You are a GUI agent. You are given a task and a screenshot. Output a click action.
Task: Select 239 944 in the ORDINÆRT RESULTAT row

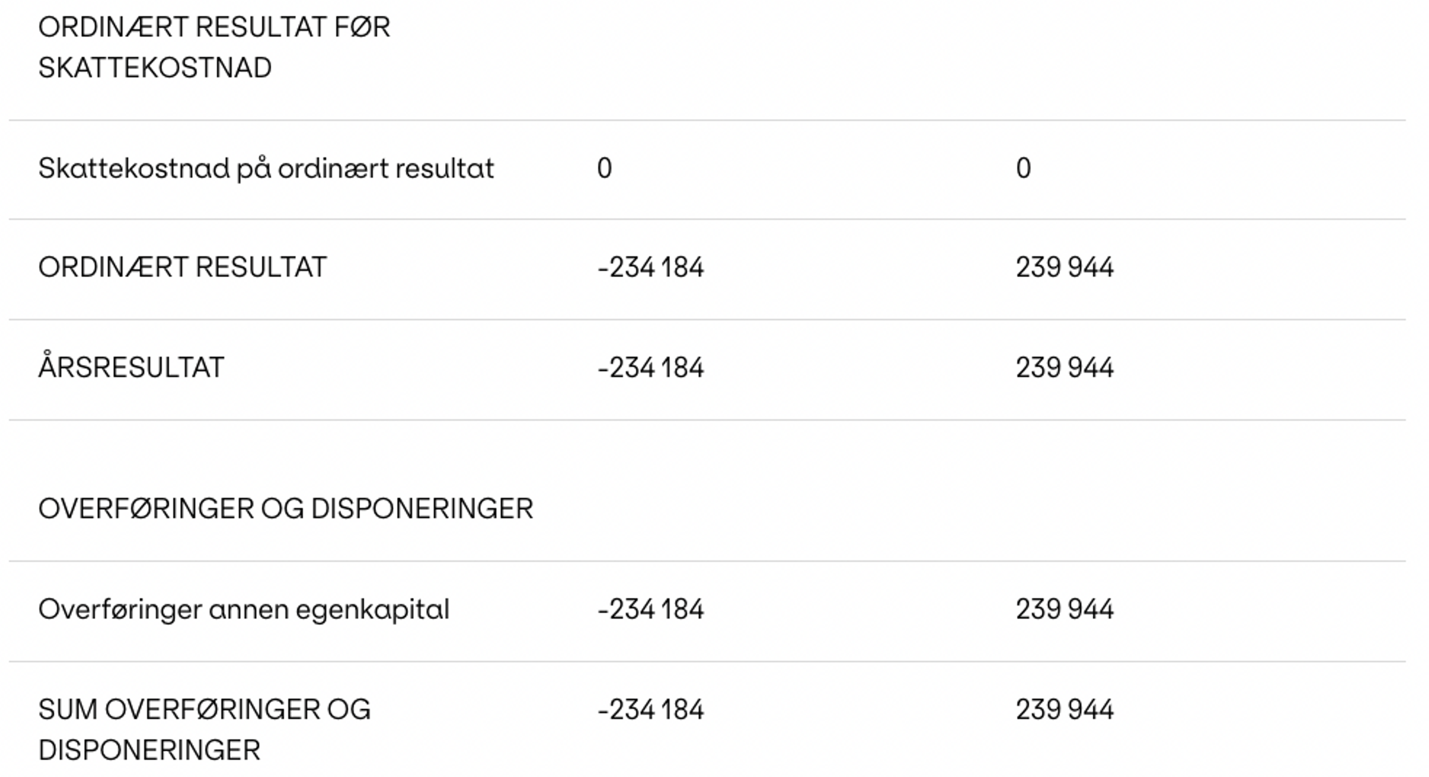click(1065, 267)
